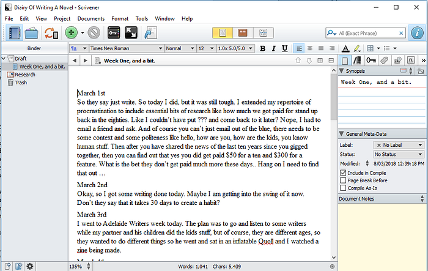
Task: Open search options magnifier dropdown
Action: (x=331, y=33)
